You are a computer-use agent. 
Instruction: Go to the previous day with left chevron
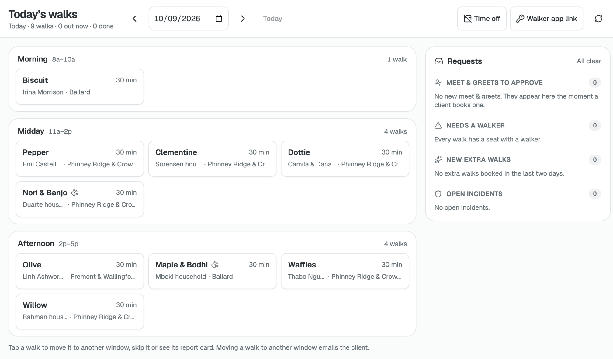(x=134, y=19)
